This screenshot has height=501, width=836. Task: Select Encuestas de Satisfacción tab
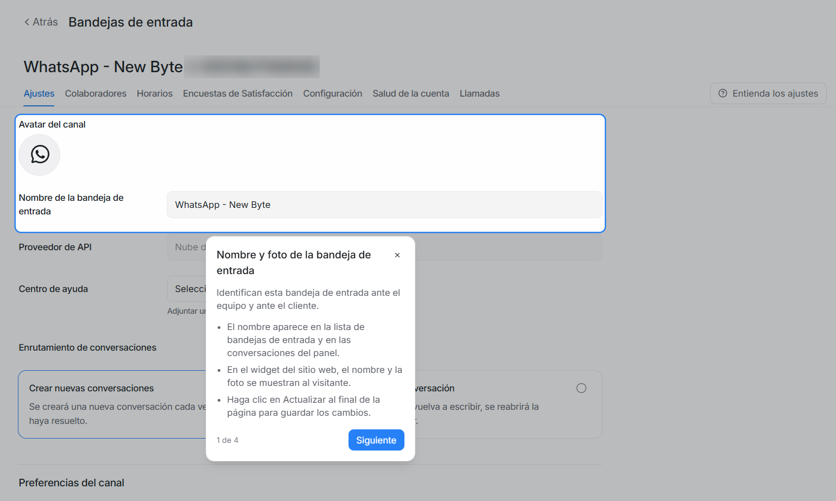point(238,93)
